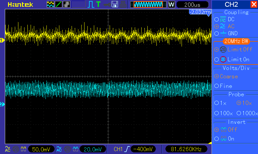Click CH2 AC coupling status icon
258x154 pixels.
[x=59, y=149]
